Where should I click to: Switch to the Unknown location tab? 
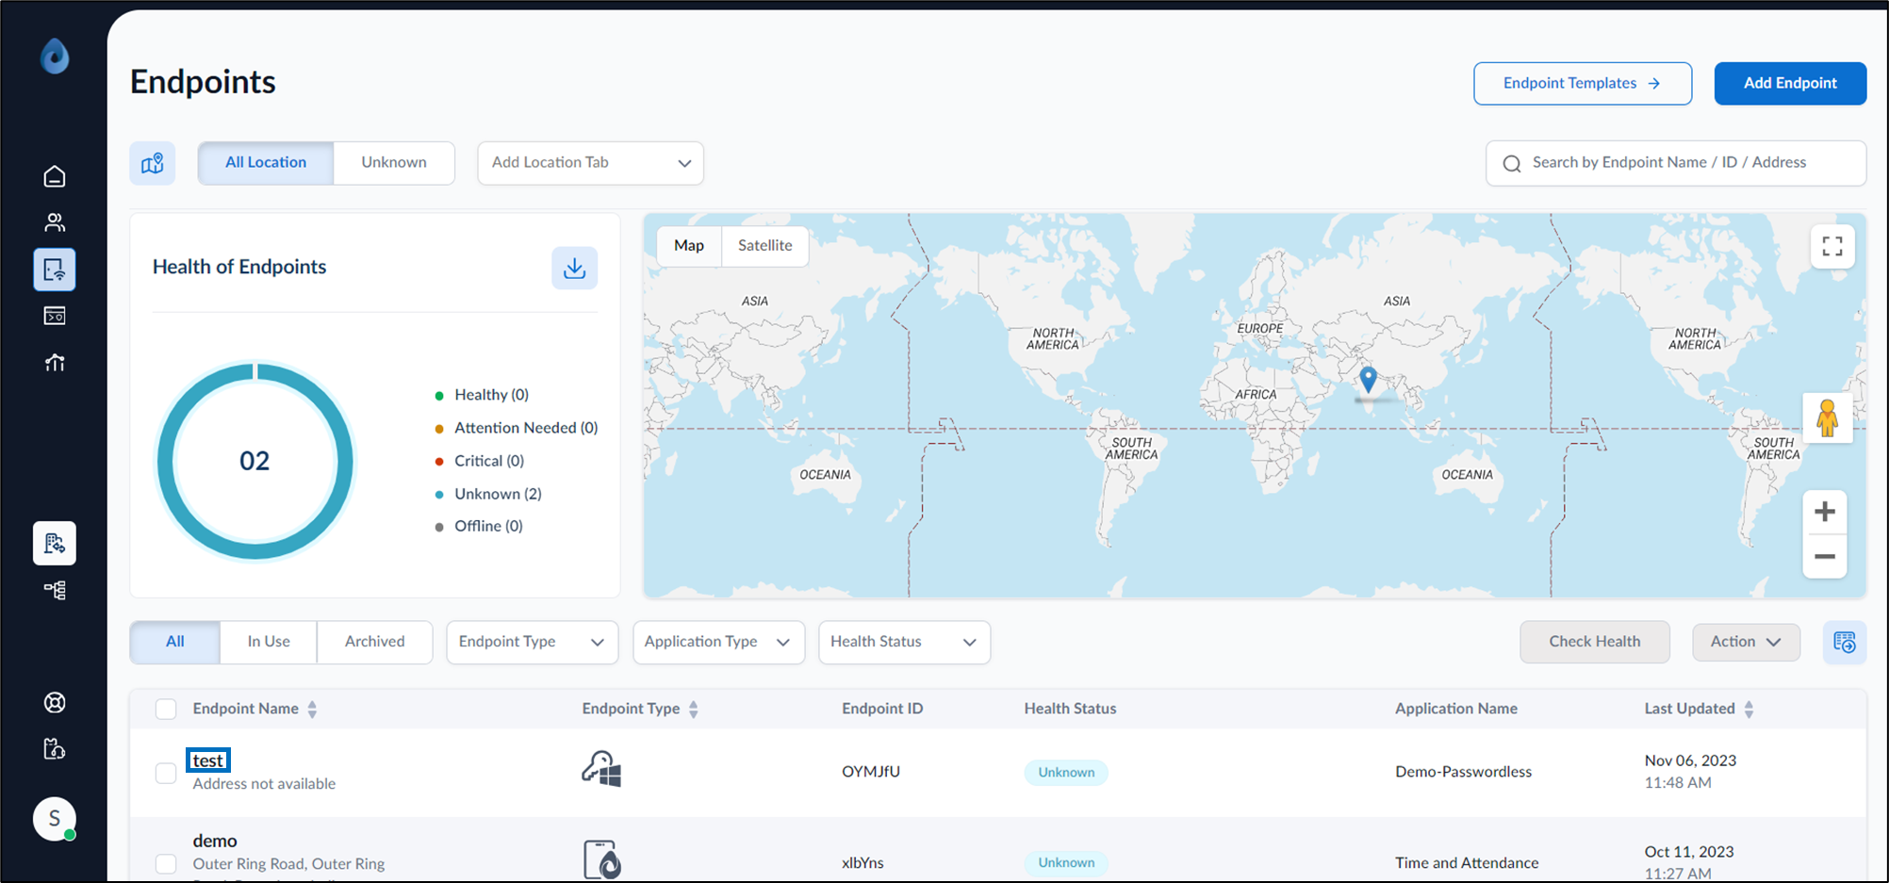tap(394, 163)
